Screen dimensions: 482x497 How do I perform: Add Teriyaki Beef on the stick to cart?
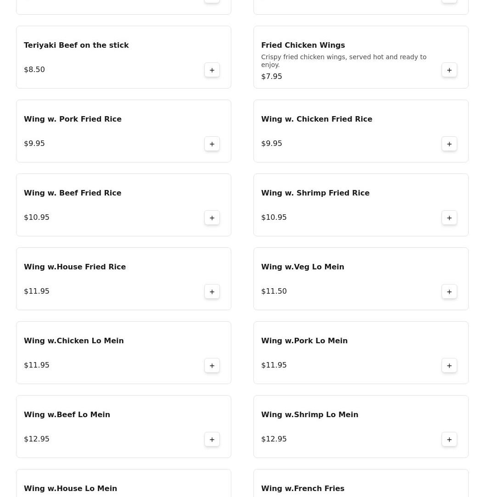pos(212,70)
